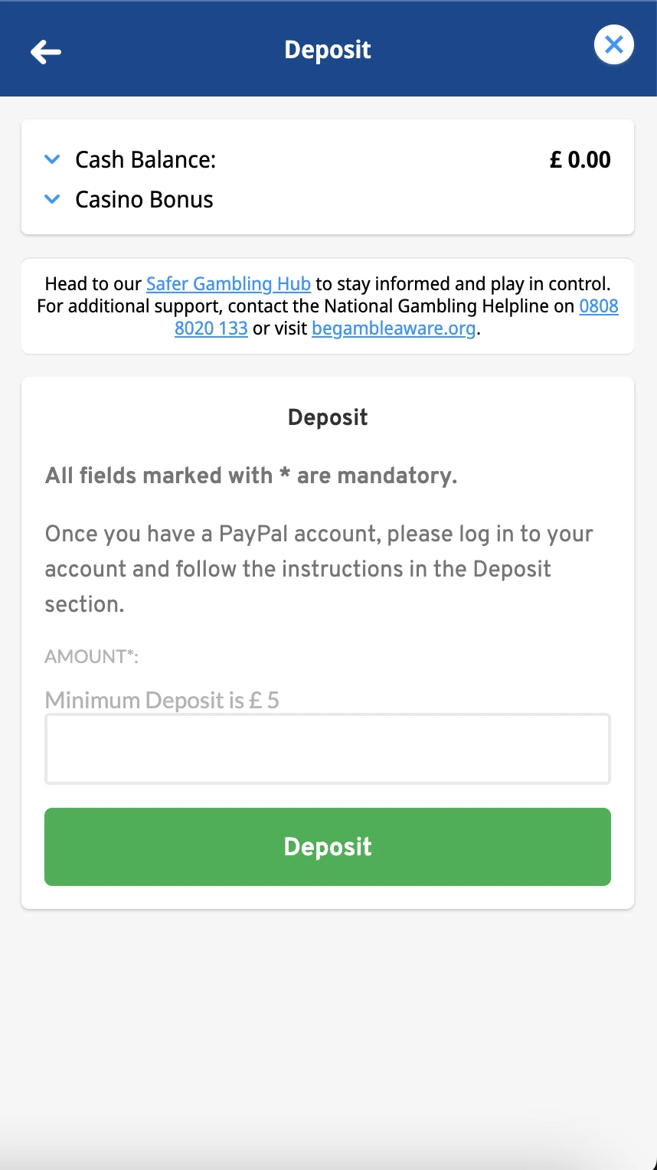This screenshot has width=657, height=1170.
Task: Click the AMOUNT* field label
Action: coord(92,656)
